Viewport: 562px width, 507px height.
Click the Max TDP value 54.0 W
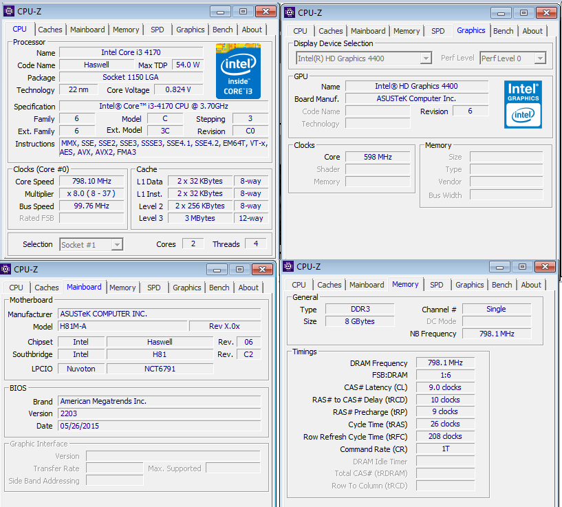(x=188, y=65)
